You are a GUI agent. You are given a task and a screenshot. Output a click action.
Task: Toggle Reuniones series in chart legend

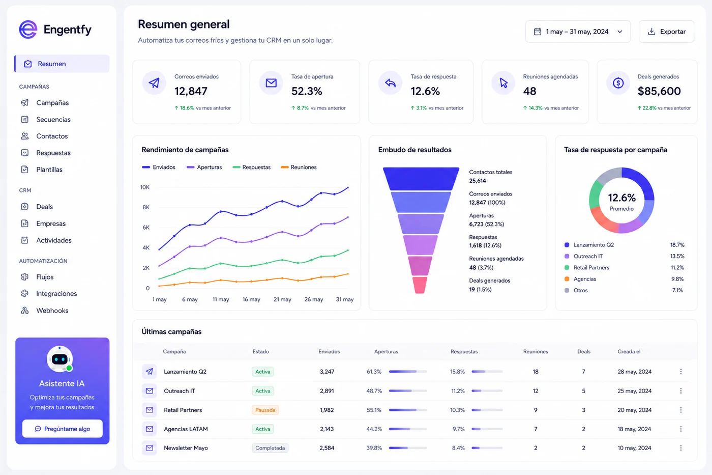(299, 167)
